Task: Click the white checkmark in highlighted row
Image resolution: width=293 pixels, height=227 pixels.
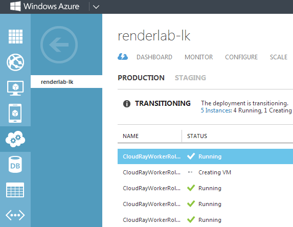Action: click(191, 156)
